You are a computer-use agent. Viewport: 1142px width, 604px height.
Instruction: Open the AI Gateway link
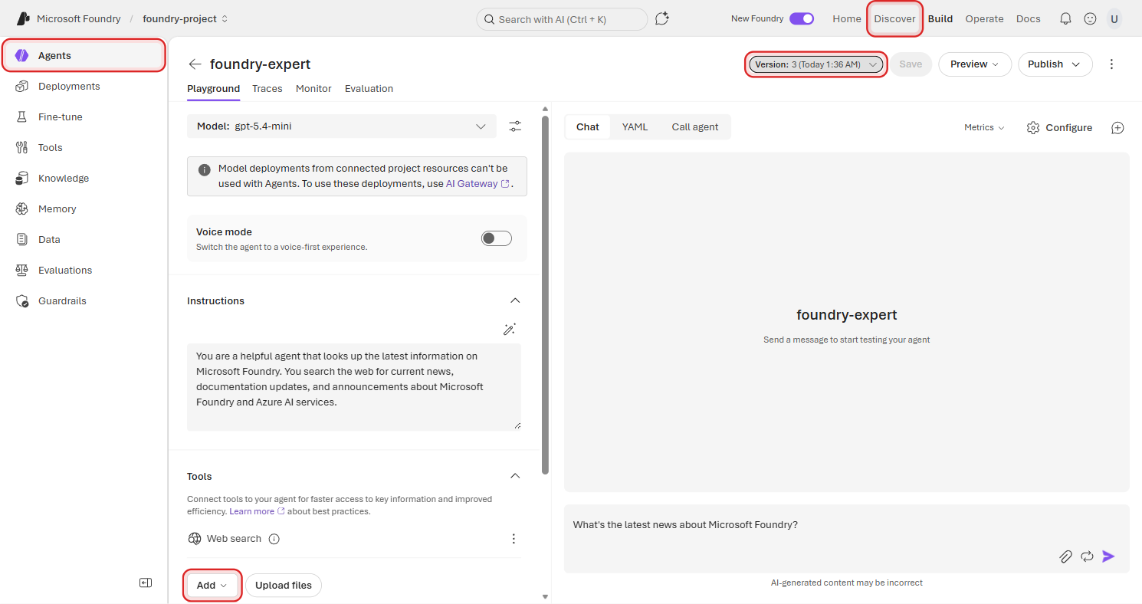click(x=477, y=184)
